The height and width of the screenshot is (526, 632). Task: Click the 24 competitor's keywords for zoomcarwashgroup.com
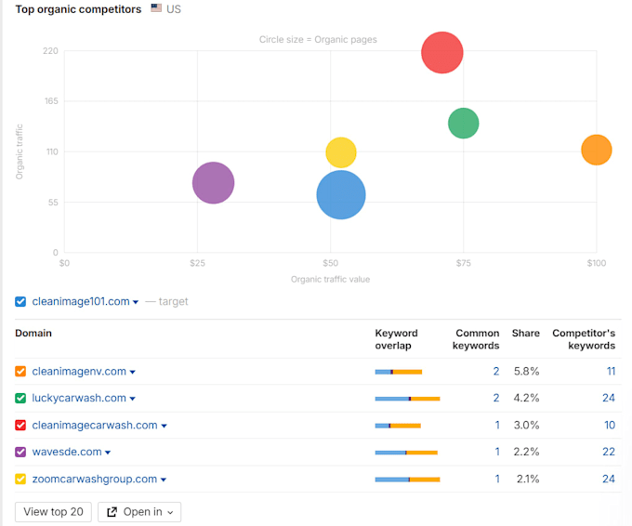coord(609,479)
